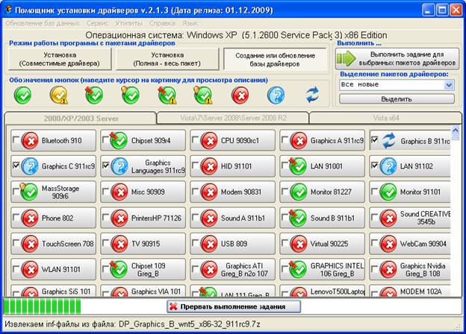Click the blue question mark legend icon
Viewport: 466px width, 334px height.
[276, 95]
